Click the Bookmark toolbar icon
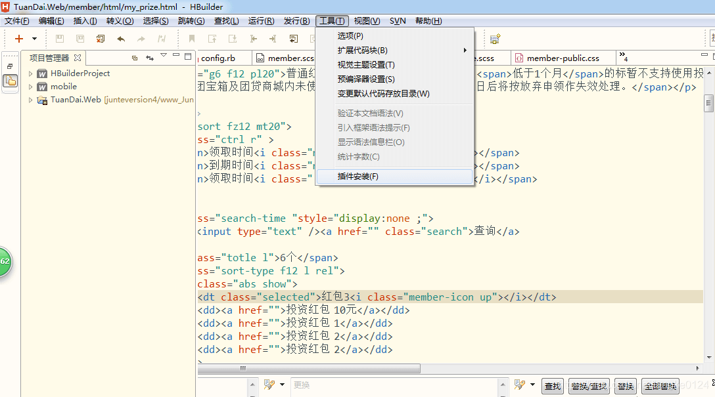Viewport: 715px width, 397px height. click(191, 39)
